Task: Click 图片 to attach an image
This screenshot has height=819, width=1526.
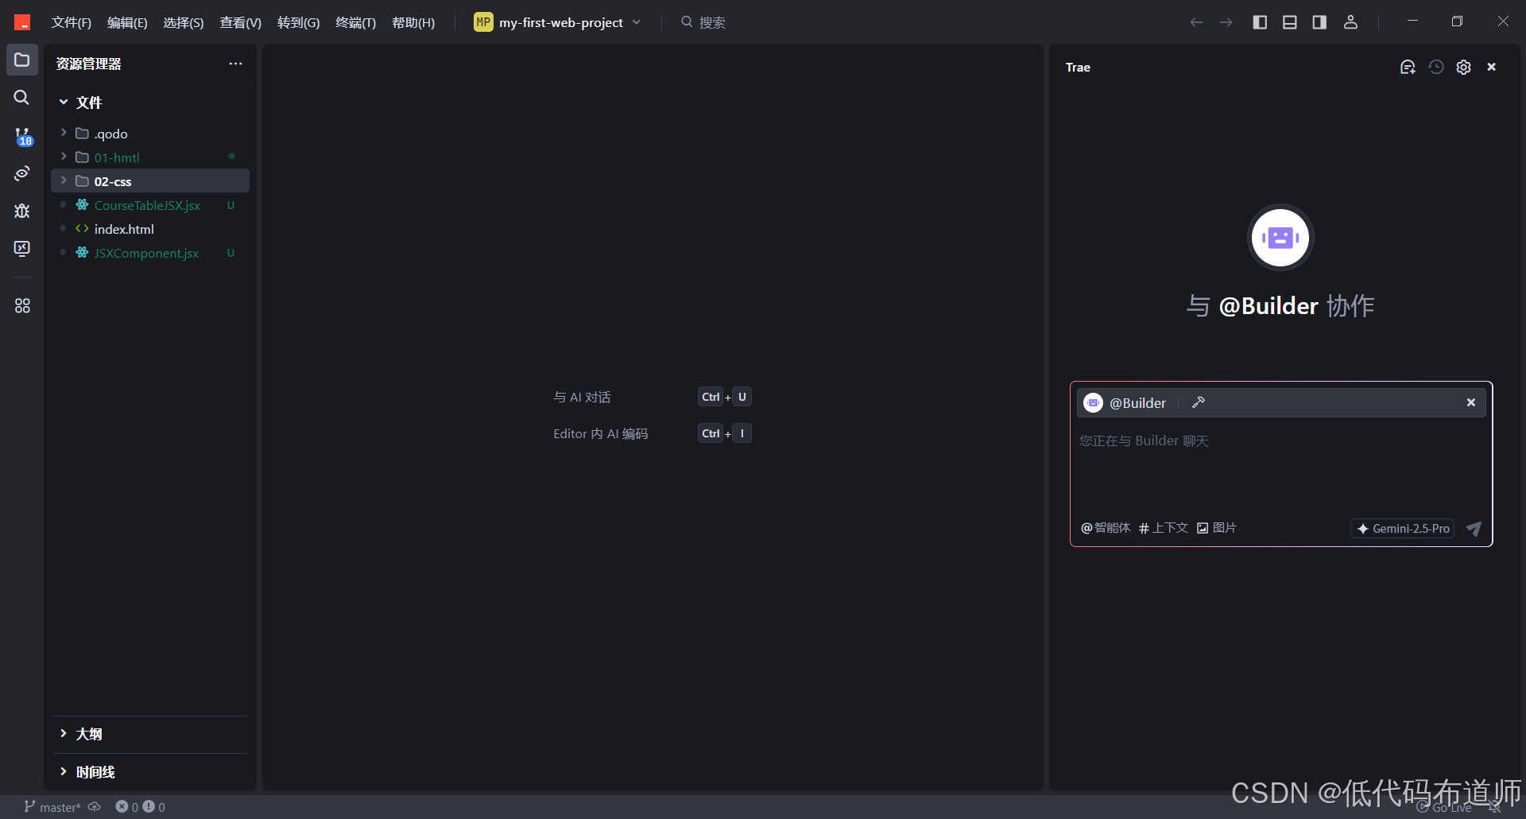Action: pos(1217,528)
